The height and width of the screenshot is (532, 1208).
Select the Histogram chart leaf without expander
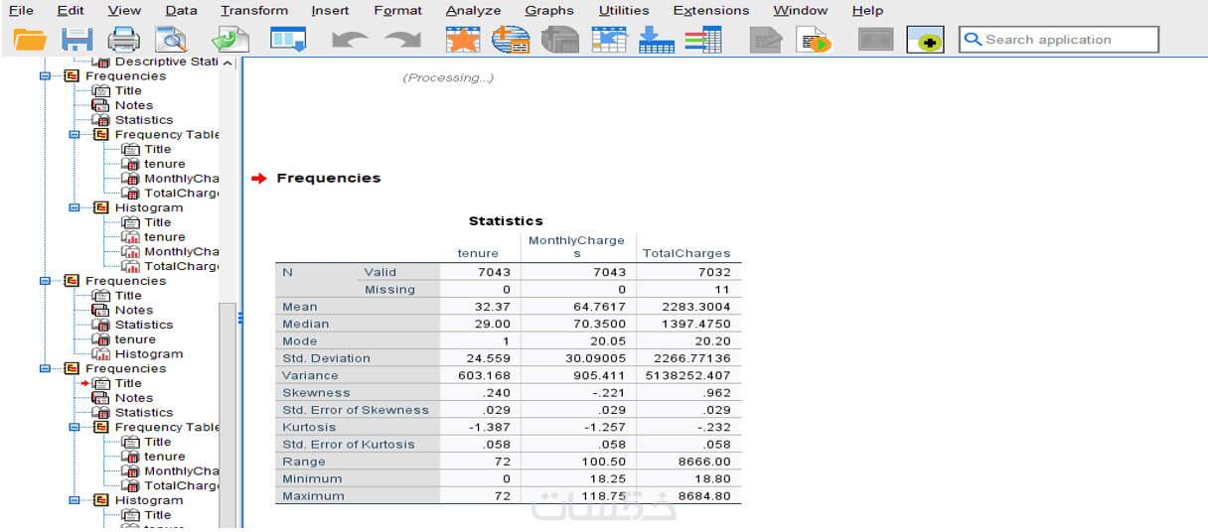pos(149,354)
